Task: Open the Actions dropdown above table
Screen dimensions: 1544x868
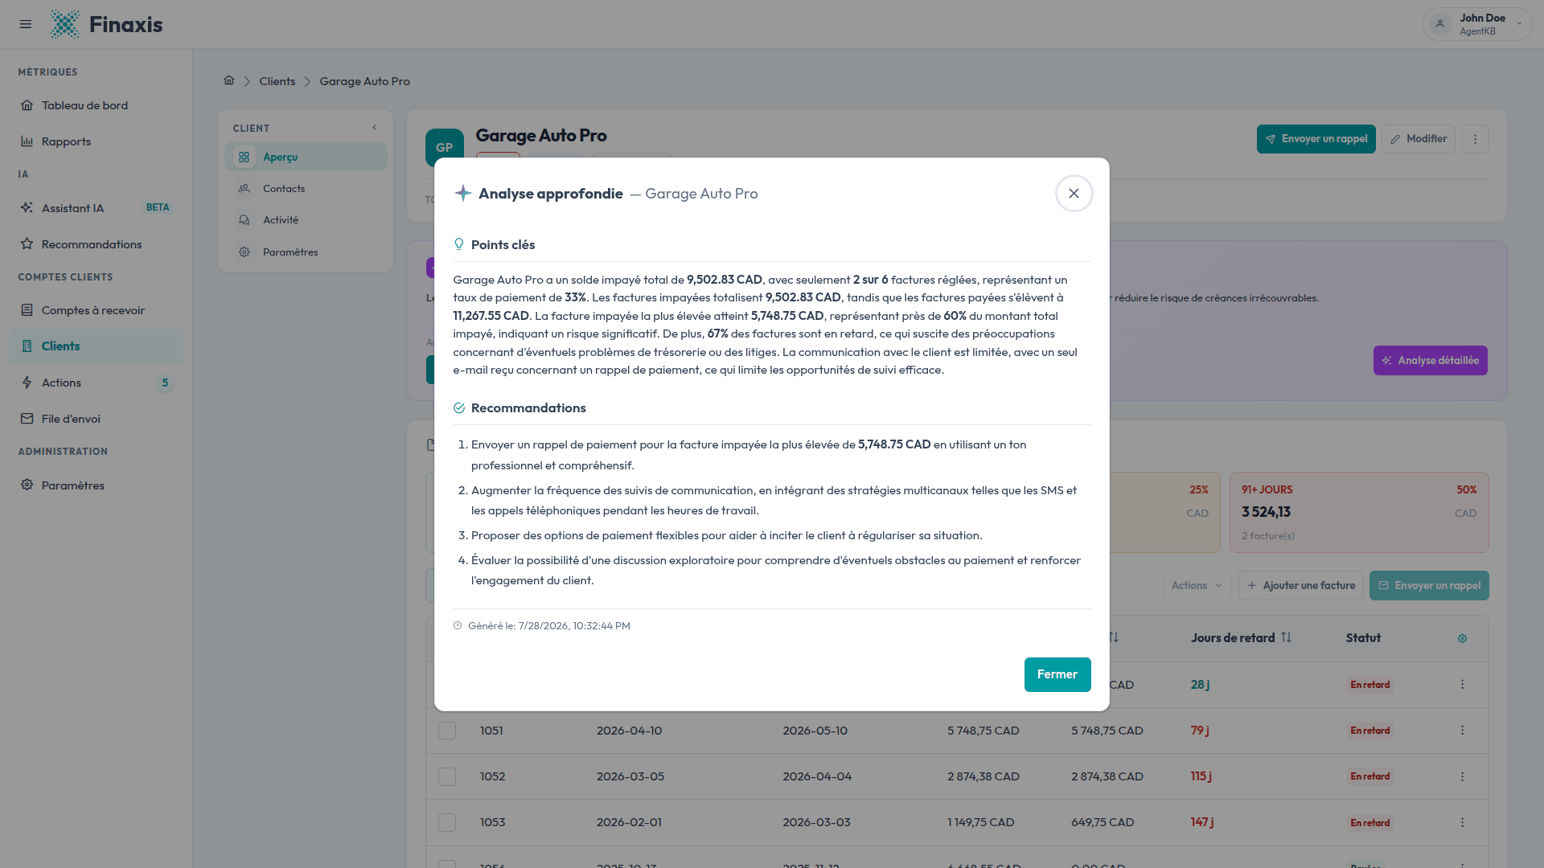Action: pyautogui.click(x=1197, y=585)
